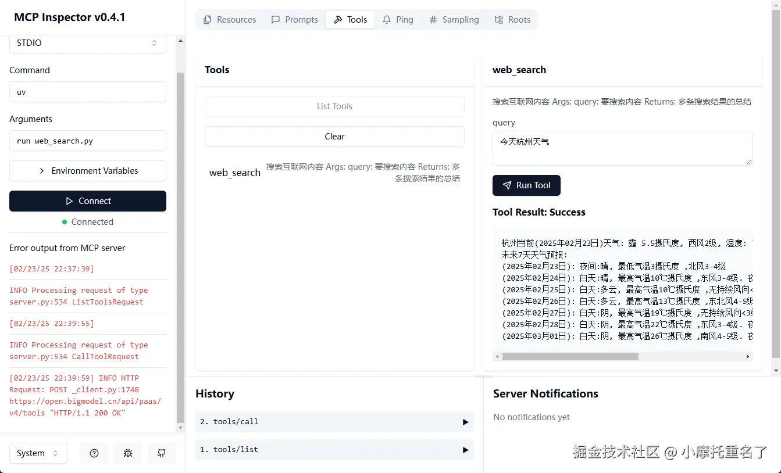Screen dimensions: 781x473
Task: Click the History heading
Action: [x=215, y=393]
